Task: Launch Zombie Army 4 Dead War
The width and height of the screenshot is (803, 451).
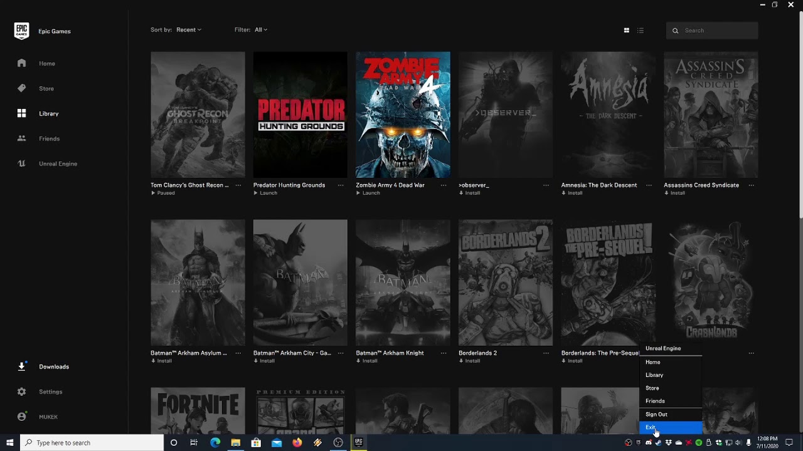Action: tap(368, 193)
